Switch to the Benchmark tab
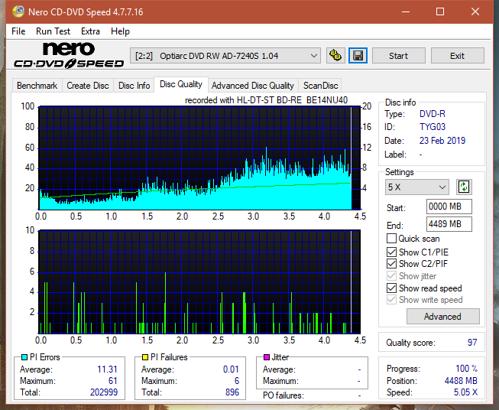This screenshot has height=410, width=499. pyautogui.click(x=37, y=86)
